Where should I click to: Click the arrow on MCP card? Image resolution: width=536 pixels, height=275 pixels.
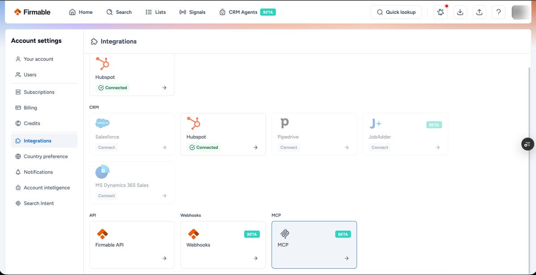coord(347,258)
